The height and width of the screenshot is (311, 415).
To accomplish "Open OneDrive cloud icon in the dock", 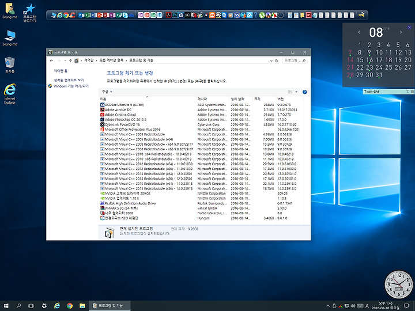I will [x=131, y=16].
